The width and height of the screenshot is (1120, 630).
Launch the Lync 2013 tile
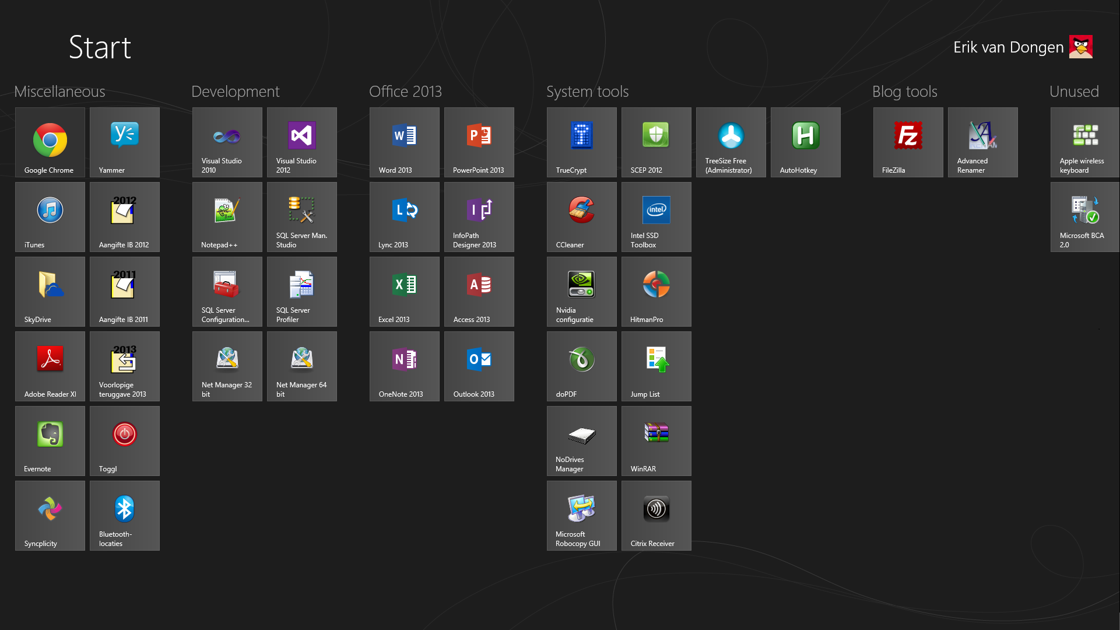pos(405,217)
